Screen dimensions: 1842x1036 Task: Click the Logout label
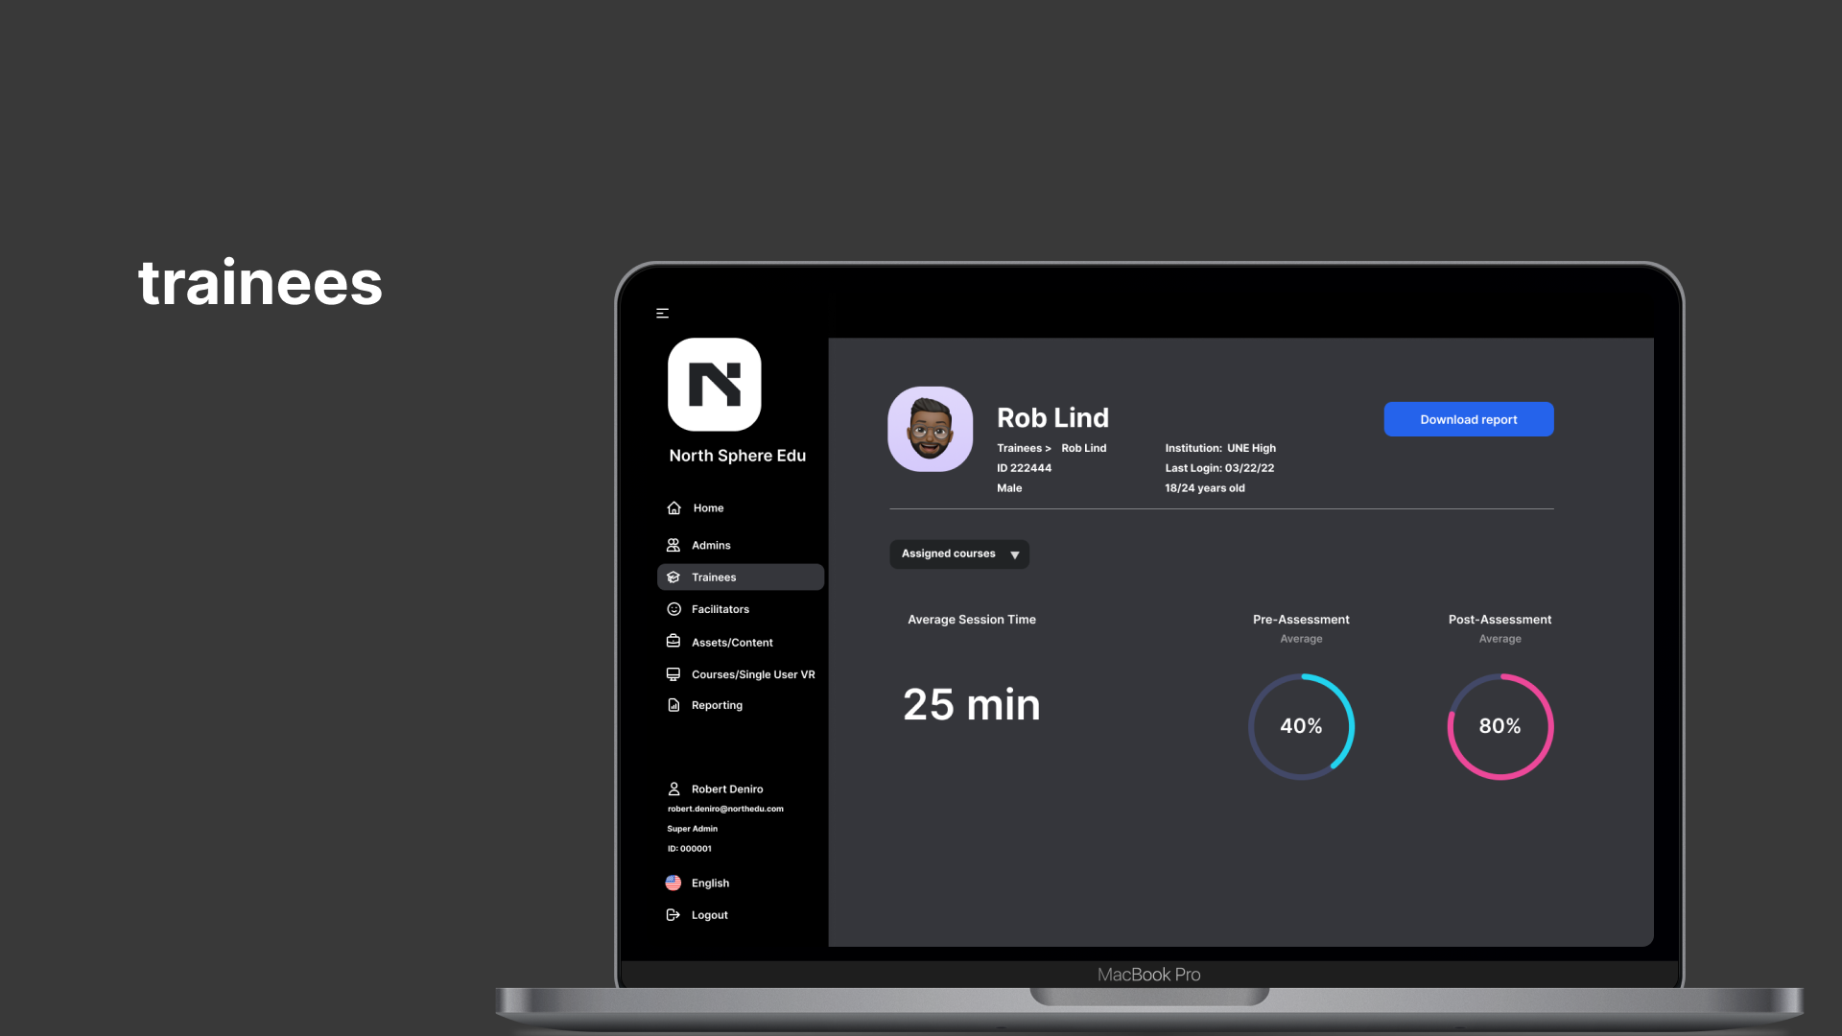(710, 915)
